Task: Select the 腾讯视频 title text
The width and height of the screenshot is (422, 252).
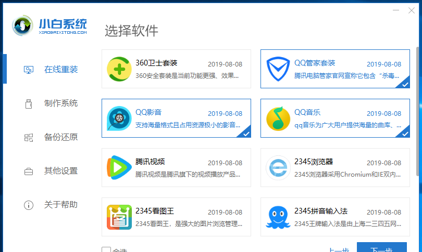Action: point(150,162)
